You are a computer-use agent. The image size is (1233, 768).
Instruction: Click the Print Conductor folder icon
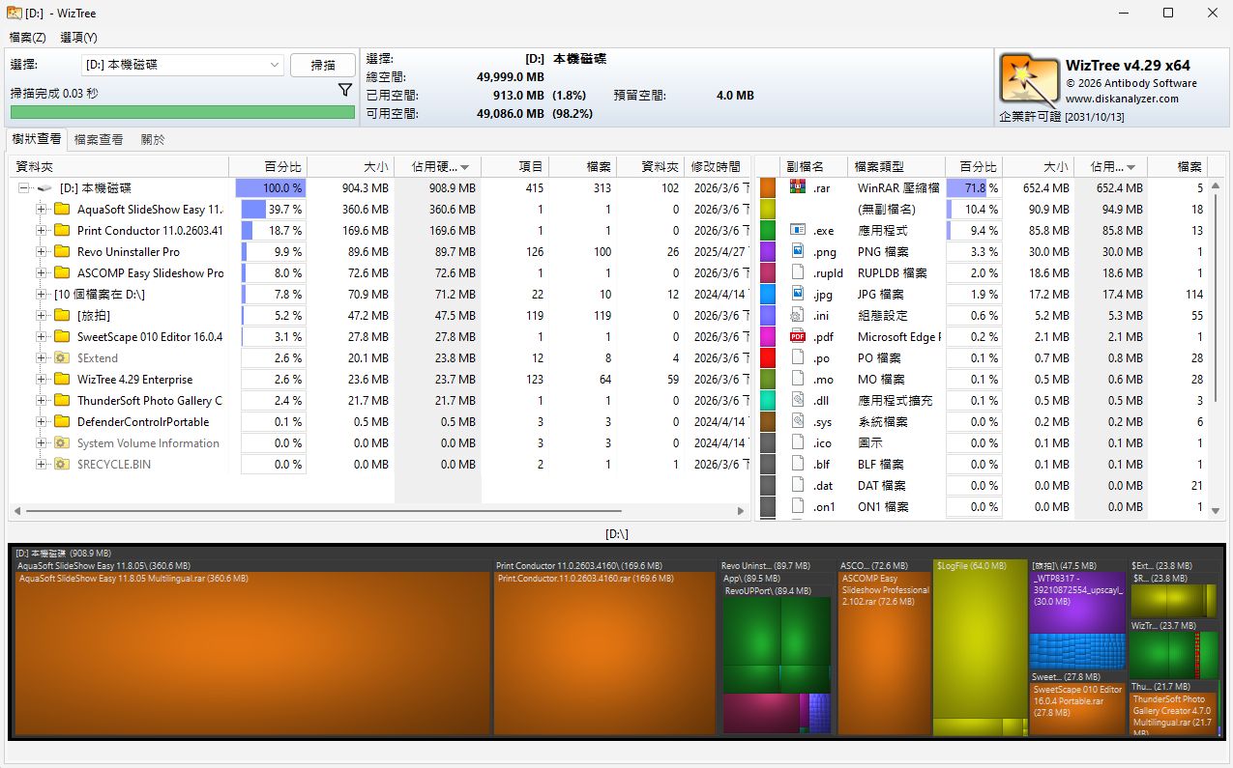[62, 231]
